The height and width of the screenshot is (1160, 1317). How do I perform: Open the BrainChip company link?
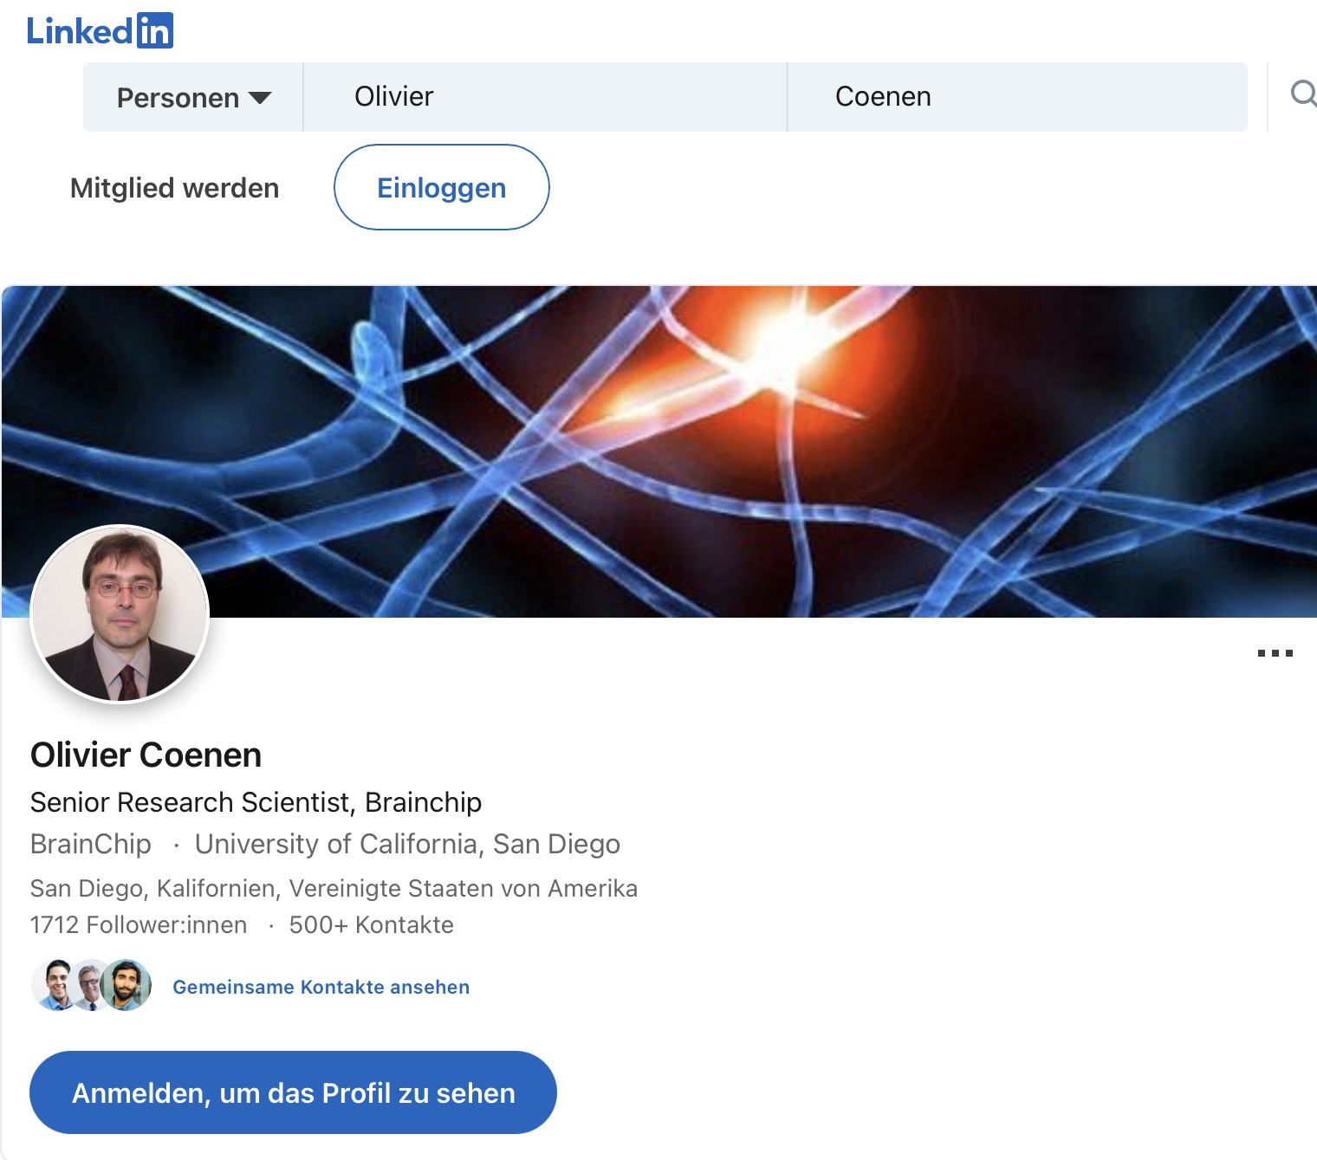point(91,844)
